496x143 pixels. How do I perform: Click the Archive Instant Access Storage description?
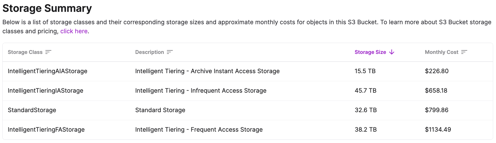pyautogui.click(x=207, y=71)
